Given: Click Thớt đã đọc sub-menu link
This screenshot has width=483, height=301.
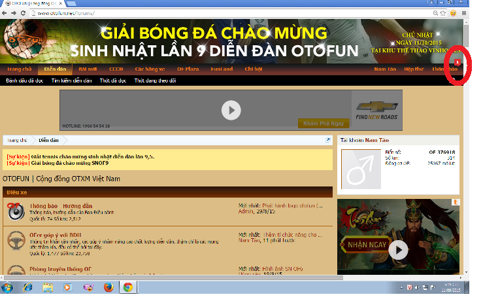Looking at the screenshot, I should [x=113, y=80].
